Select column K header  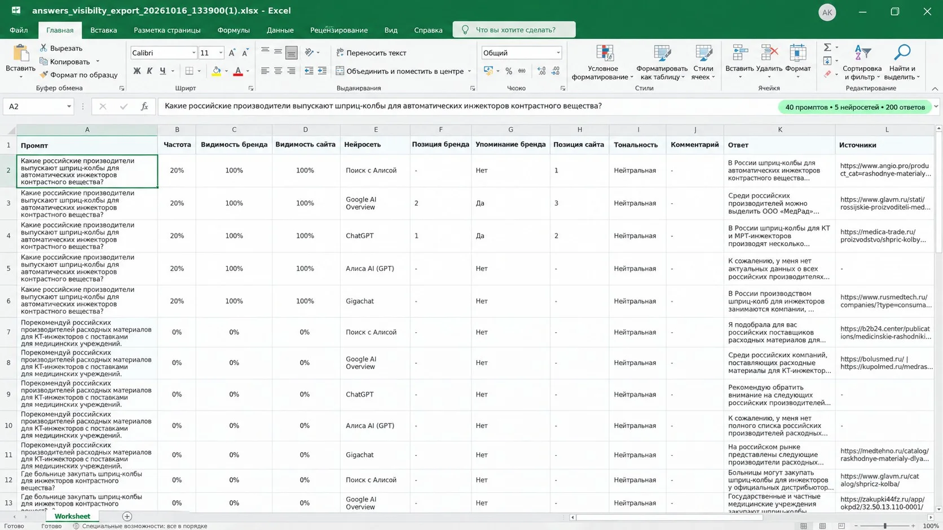(779, 130)
